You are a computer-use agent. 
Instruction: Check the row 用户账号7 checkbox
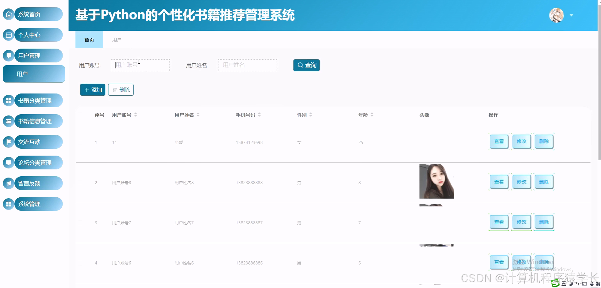pos(80,223)
